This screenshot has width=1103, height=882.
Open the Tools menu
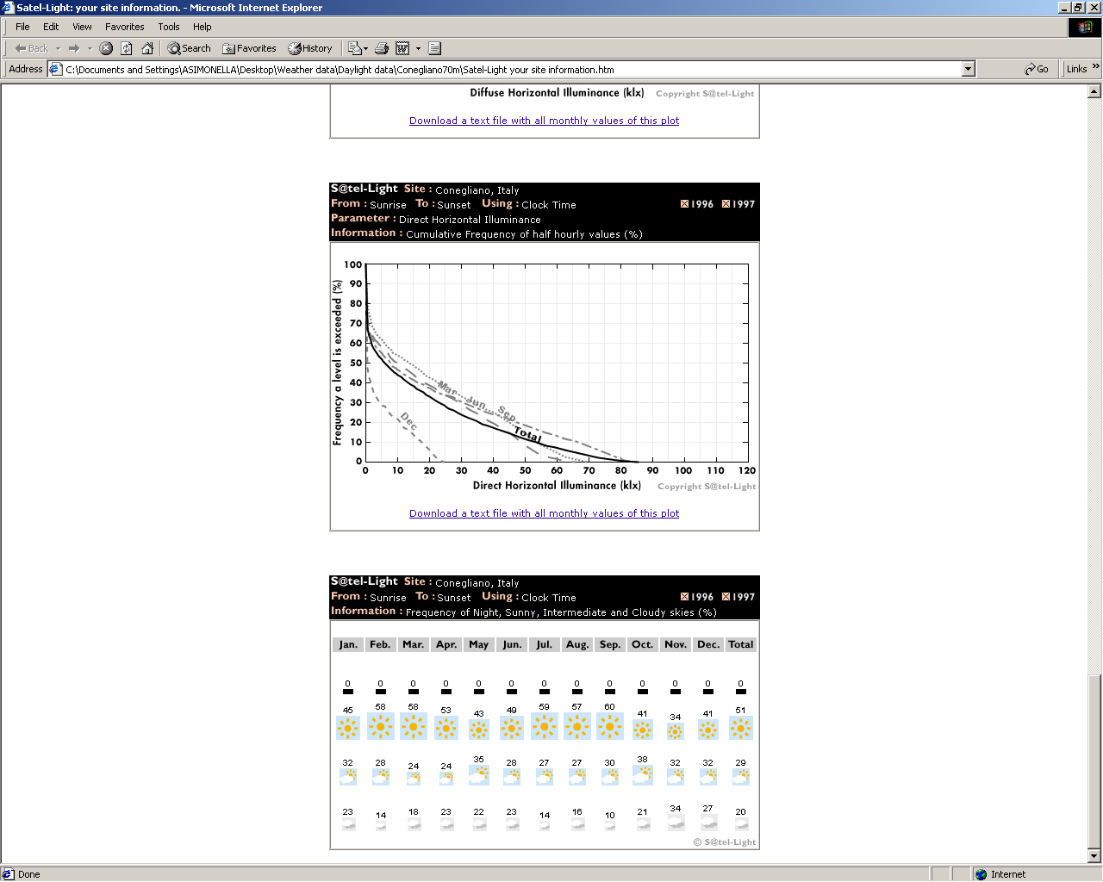168,27
